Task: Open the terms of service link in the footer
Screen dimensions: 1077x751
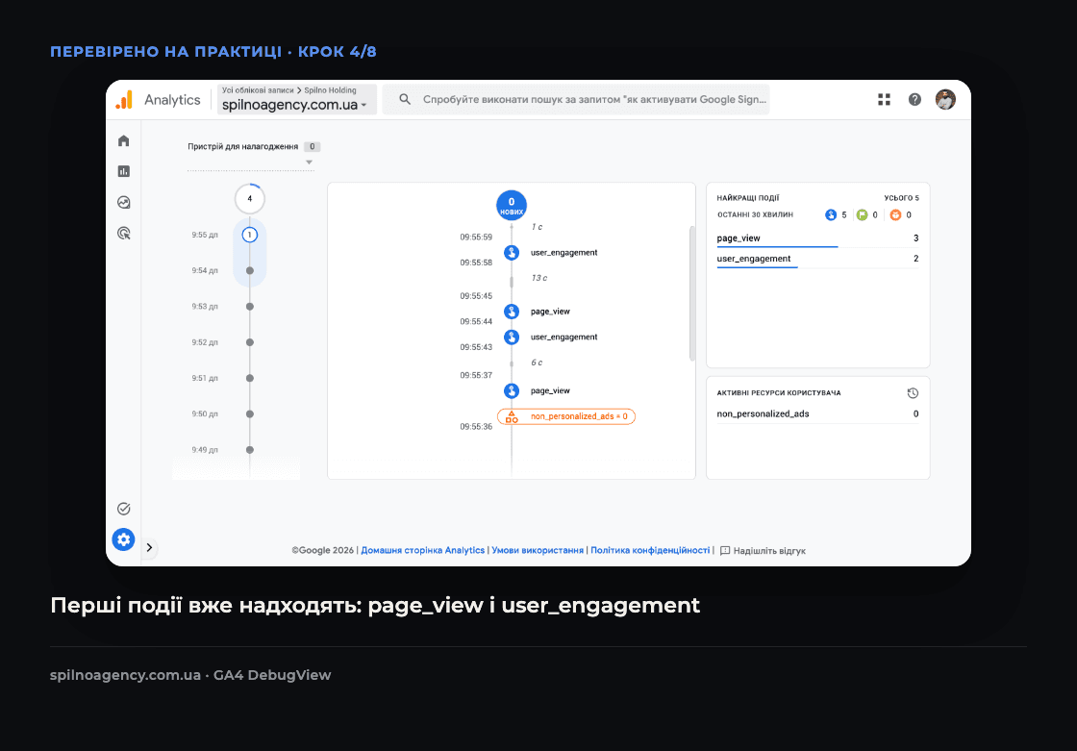Action: coord(538,550)
